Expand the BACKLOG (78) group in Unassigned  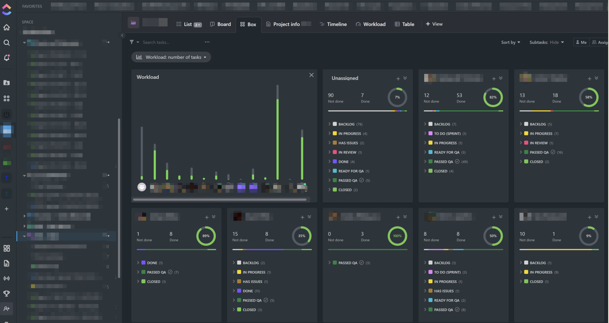click(x=330, y=124)
